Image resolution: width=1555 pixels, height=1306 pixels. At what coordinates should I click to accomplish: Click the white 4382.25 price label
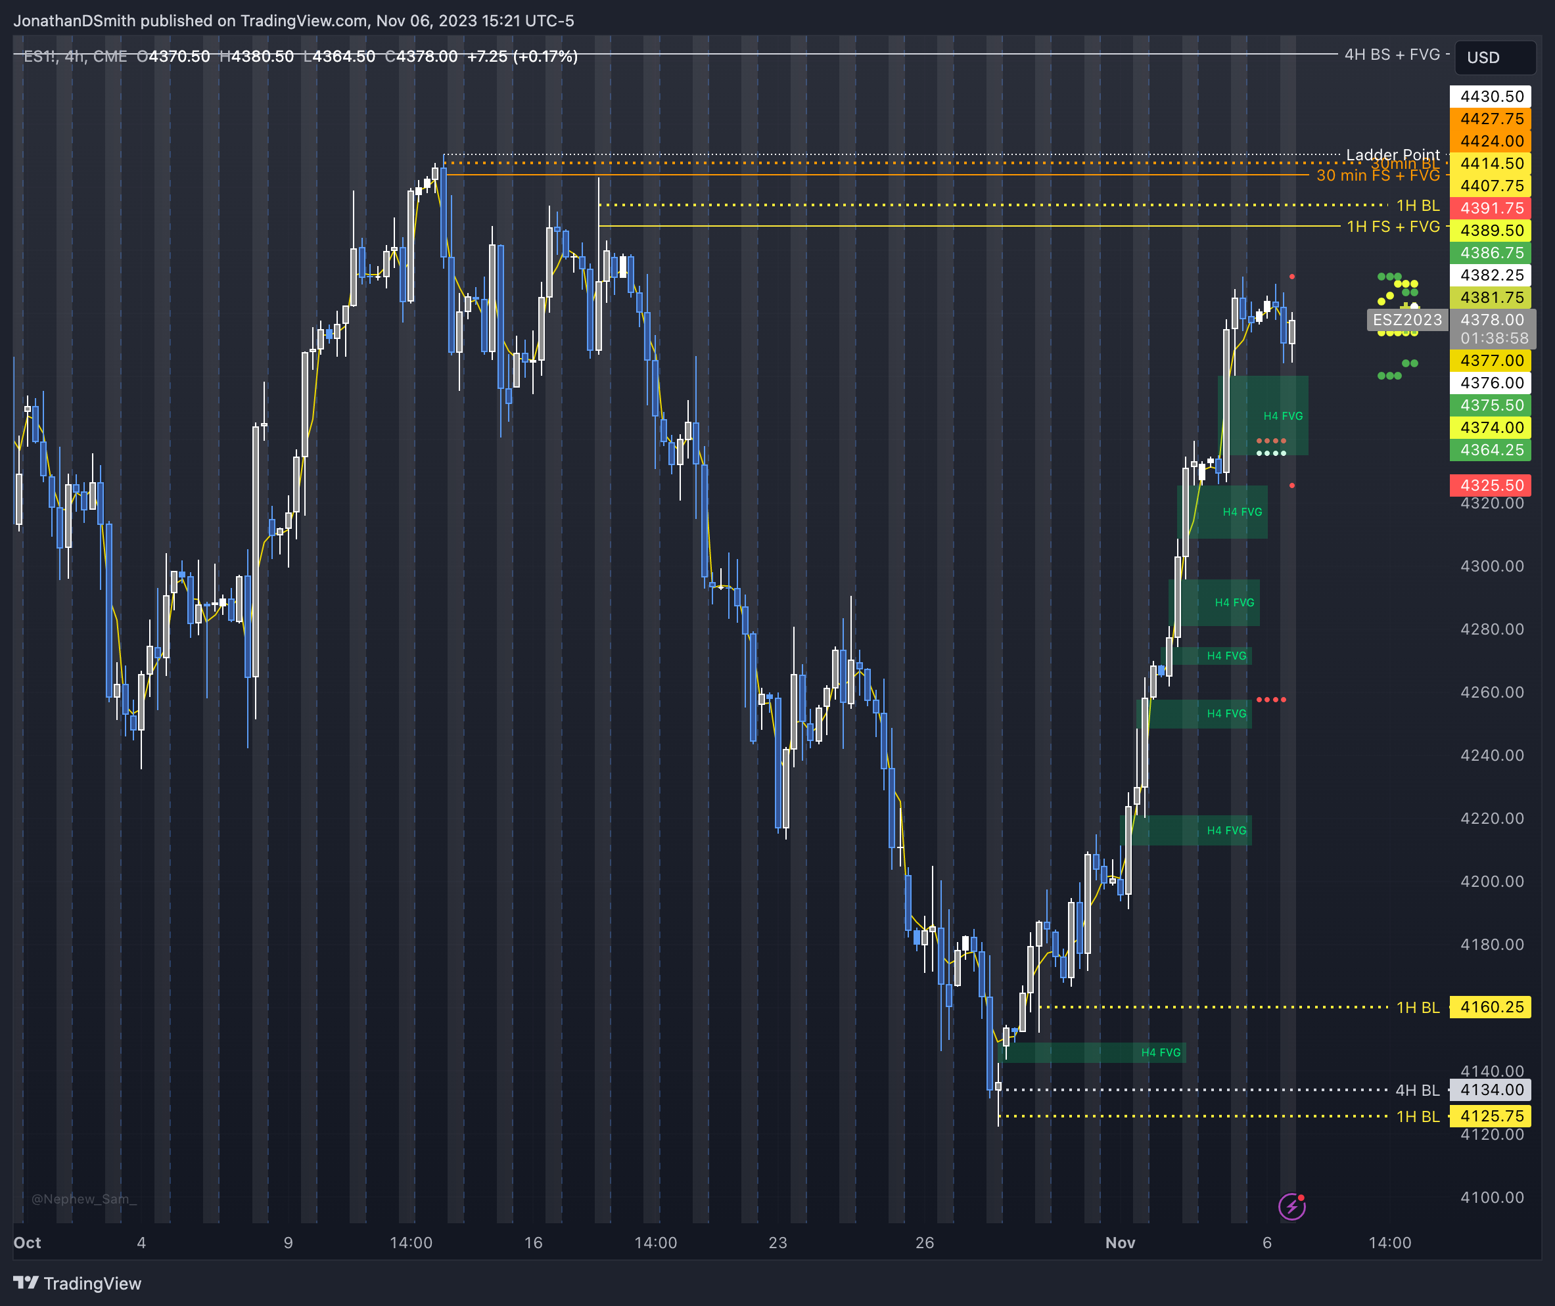coord(1490,275)
